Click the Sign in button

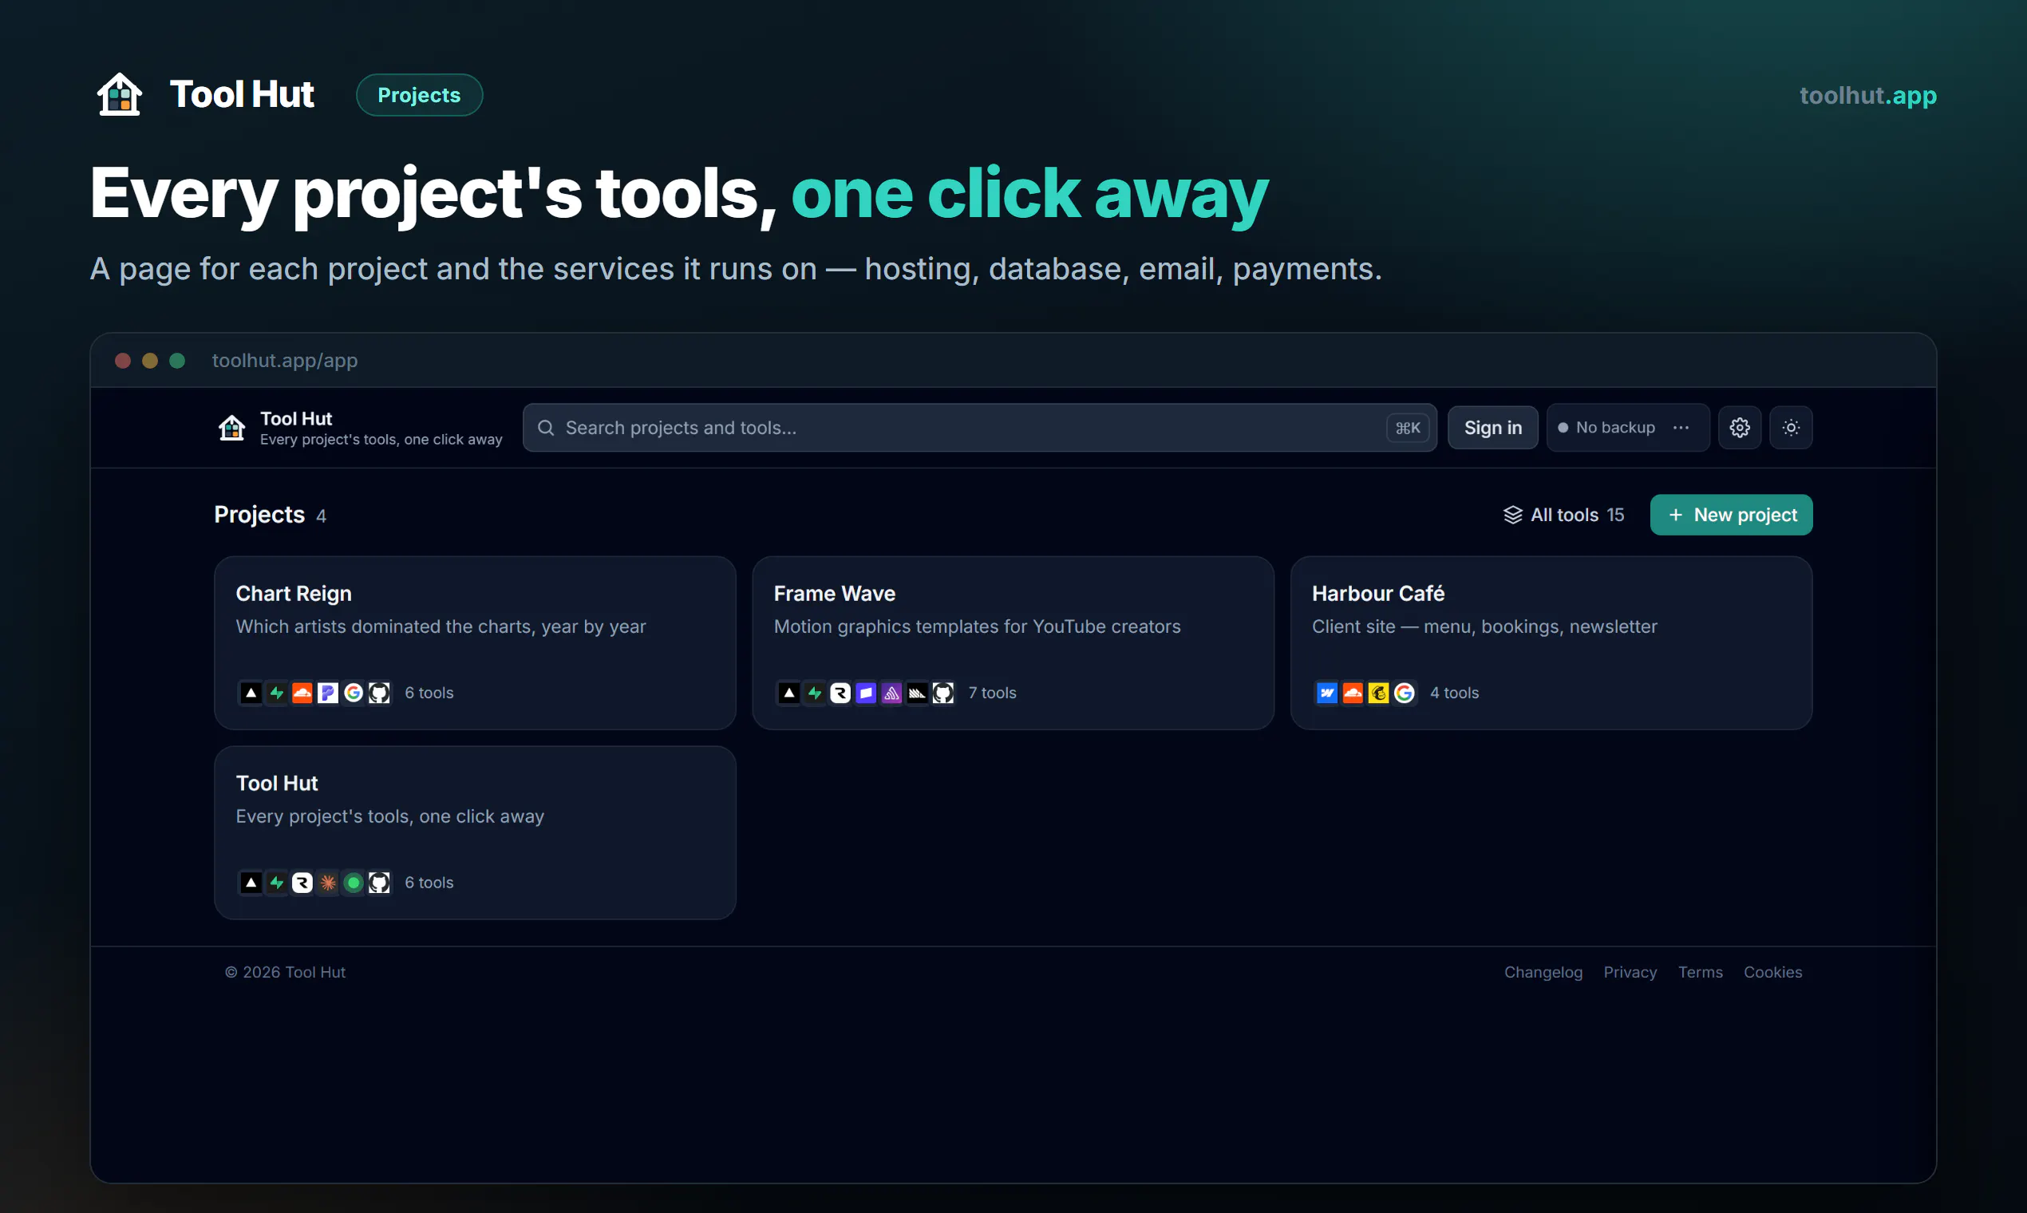1492,428
